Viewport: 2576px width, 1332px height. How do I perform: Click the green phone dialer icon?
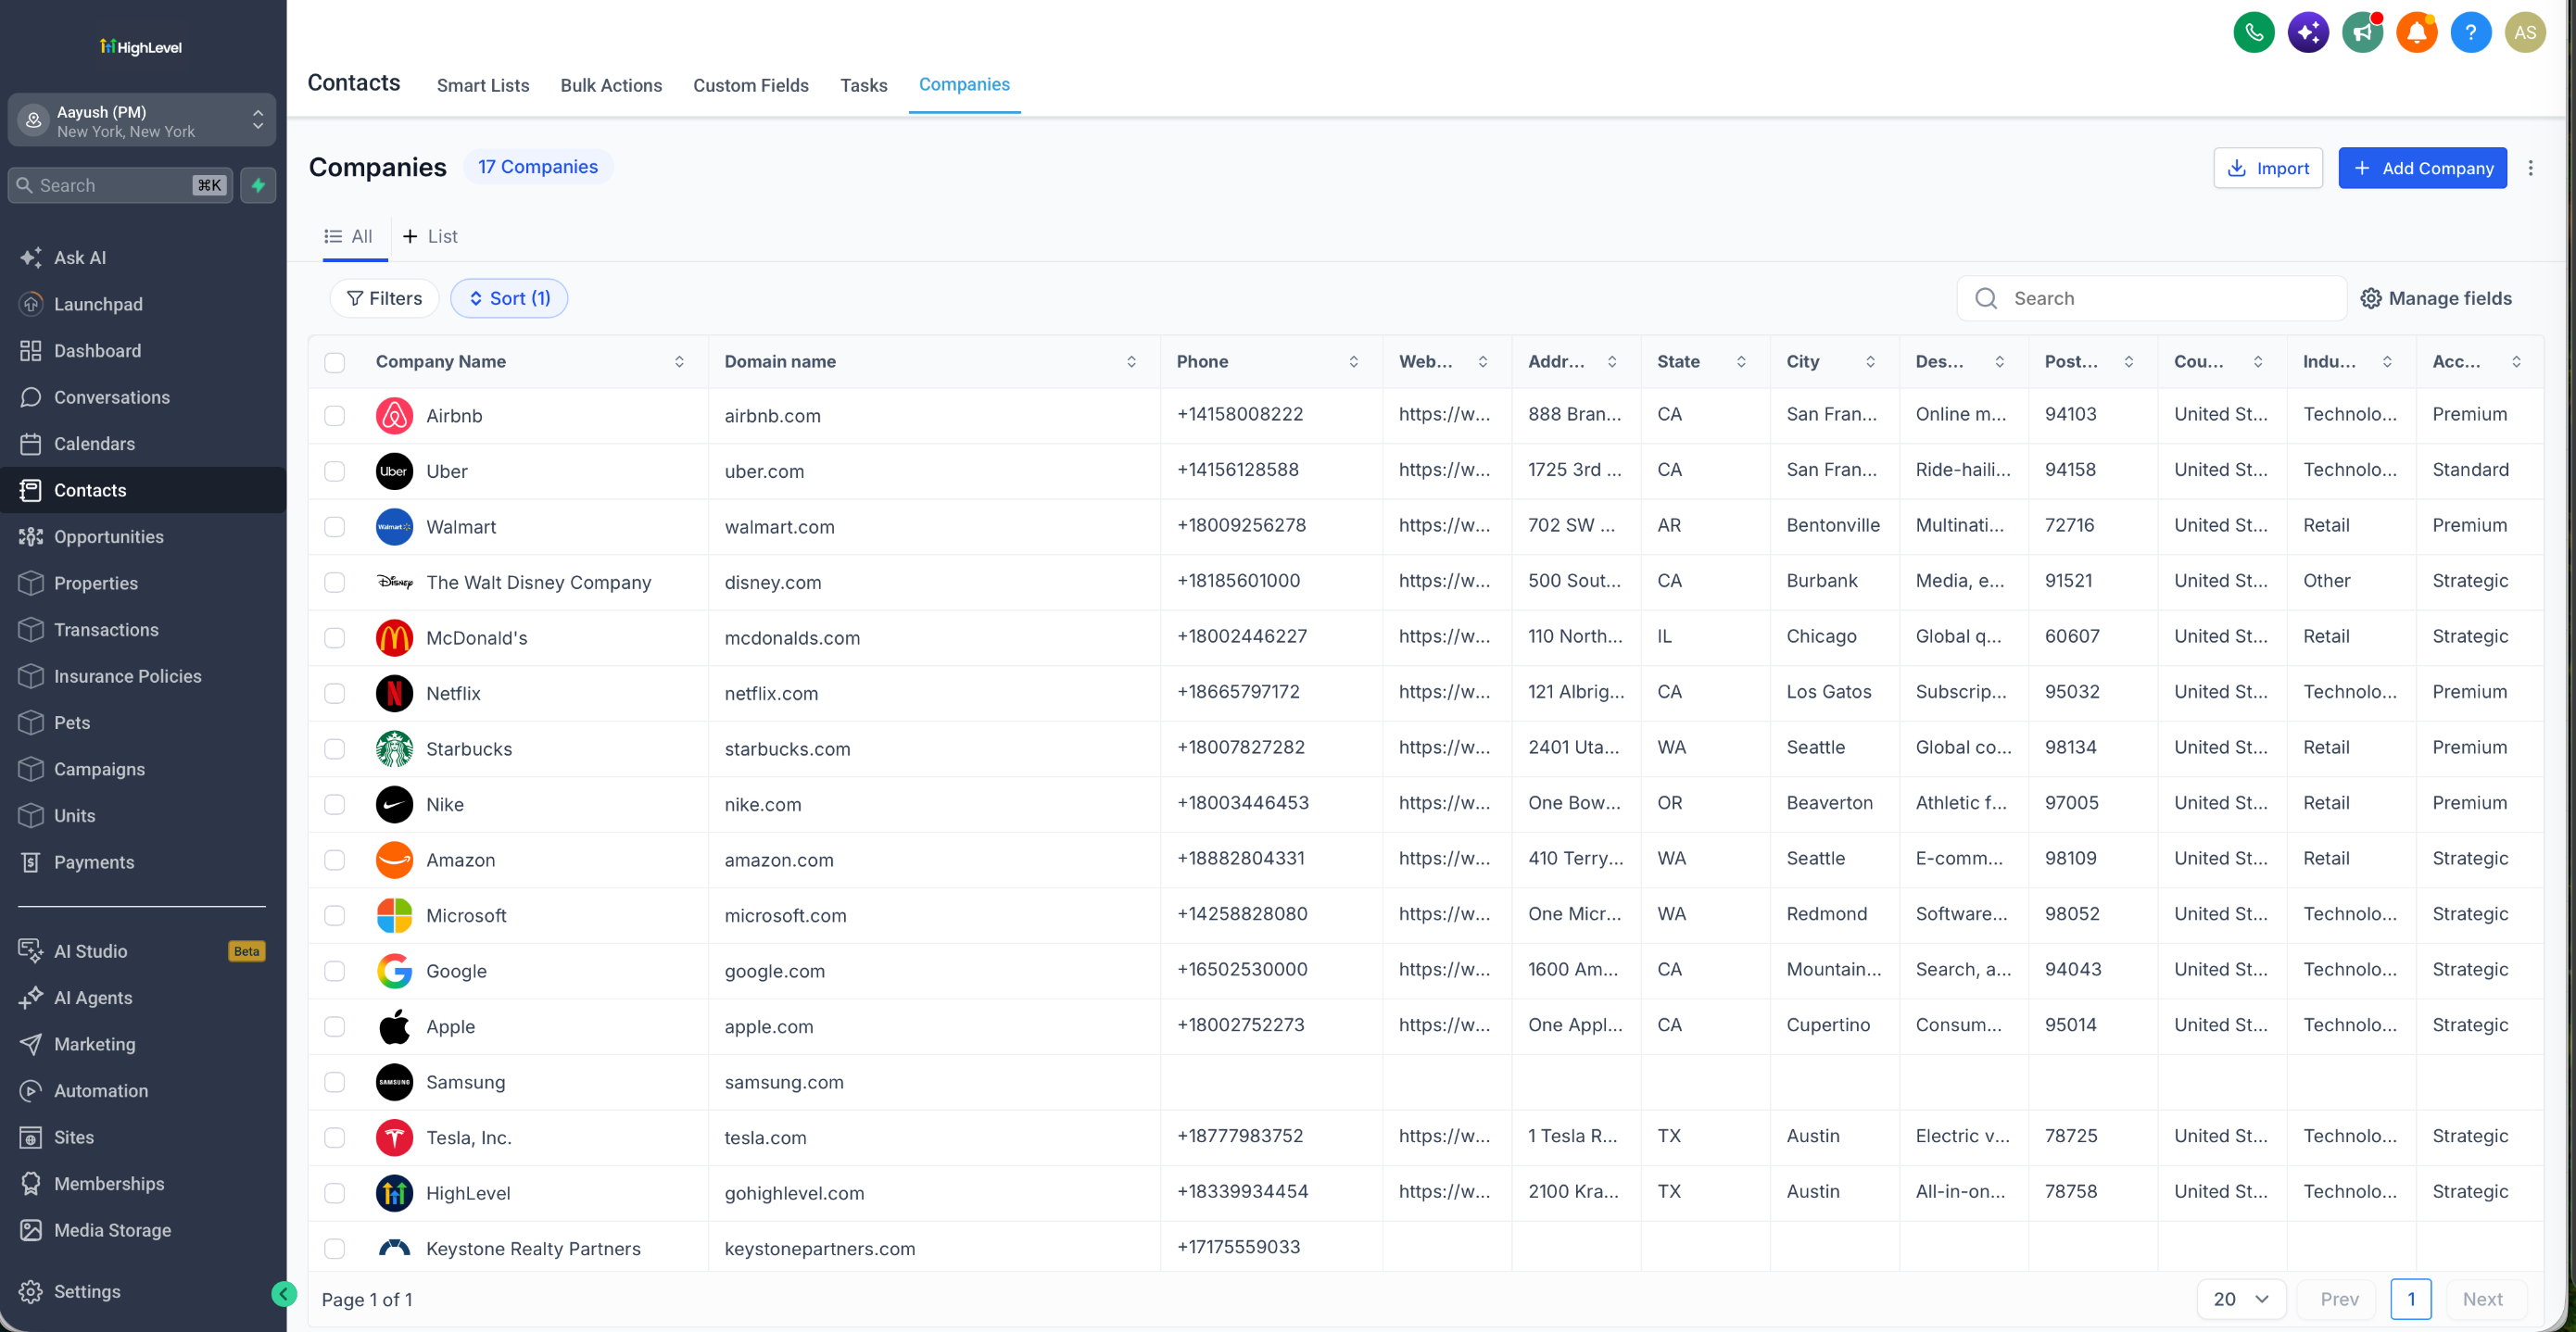(2253, 33)
